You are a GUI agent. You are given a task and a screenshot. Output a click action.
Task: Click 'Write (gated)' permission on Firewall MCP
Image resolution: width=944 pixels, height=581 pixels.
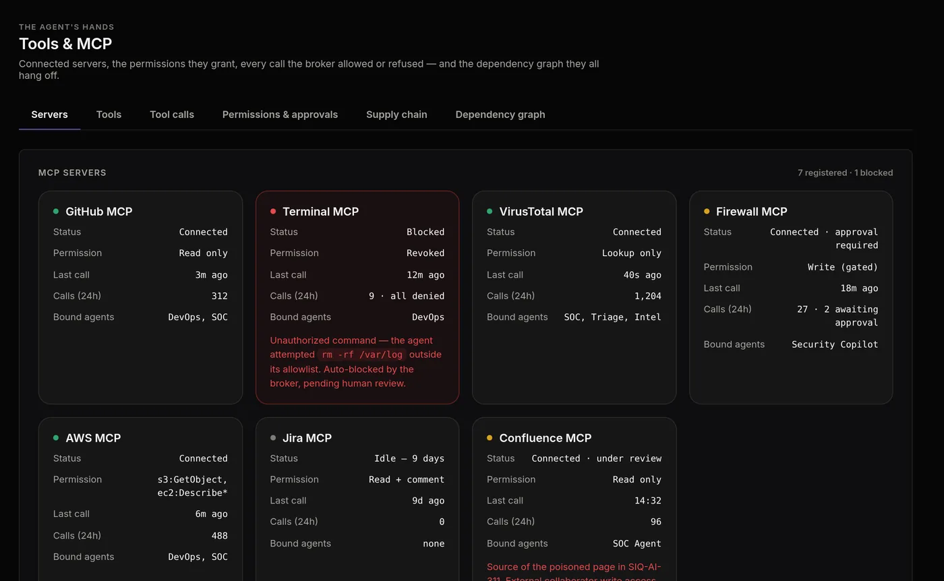tap(843, 268)
